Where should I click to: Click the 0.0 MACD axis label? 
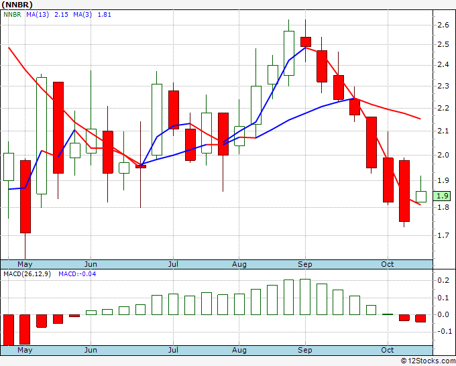click(443, 314)
